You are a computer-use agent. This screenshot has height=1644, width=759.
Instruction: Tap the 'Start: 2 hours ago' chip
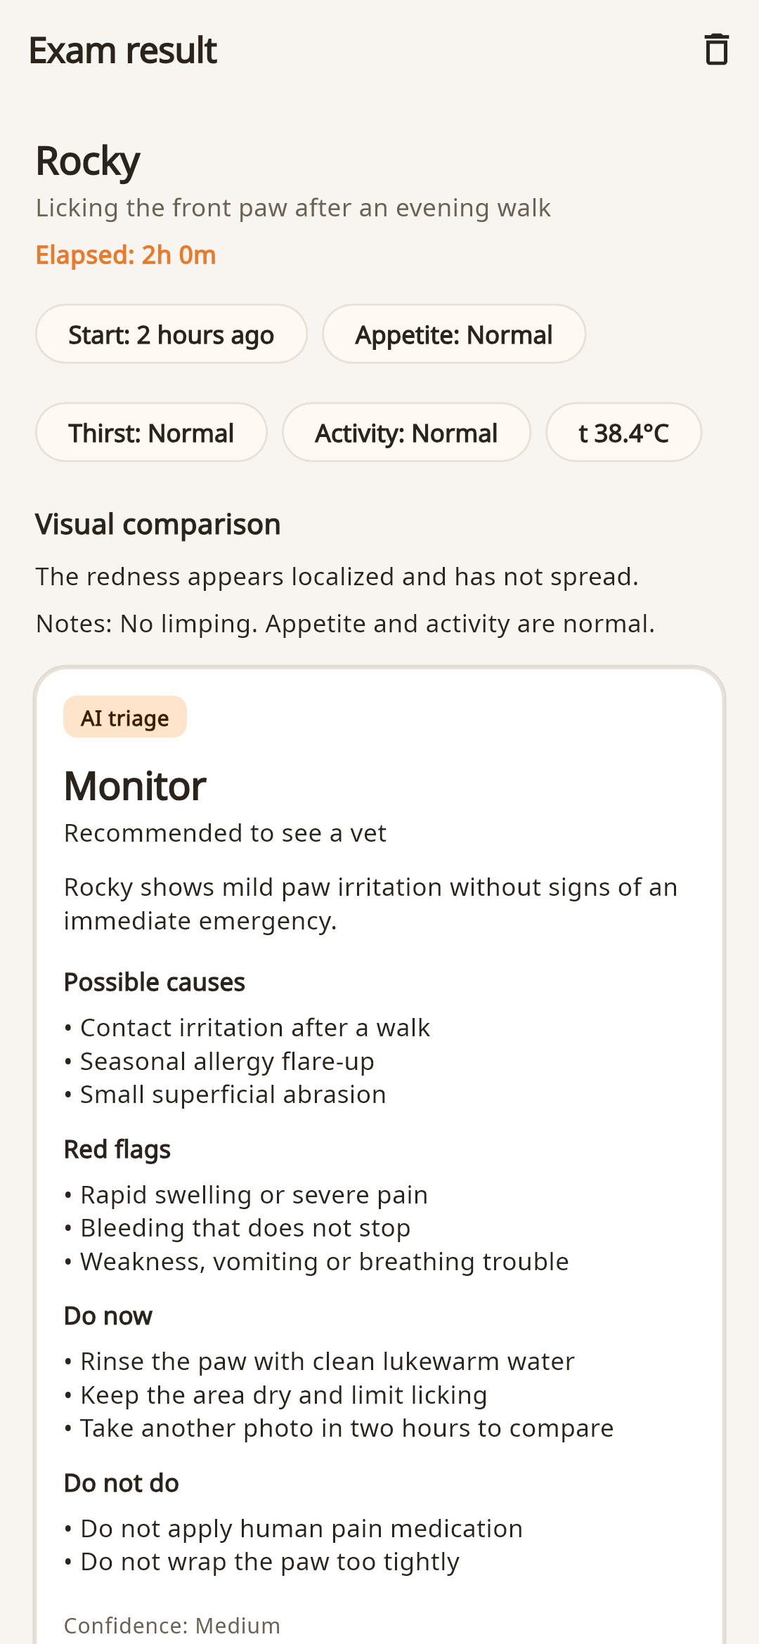[171, 334]
